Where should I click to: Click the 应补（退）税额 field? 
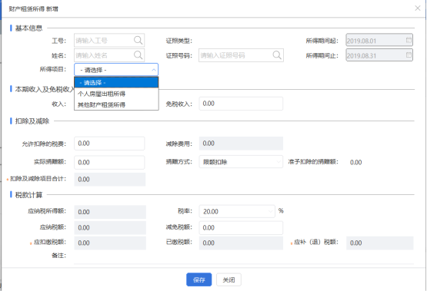click(380, 243)
